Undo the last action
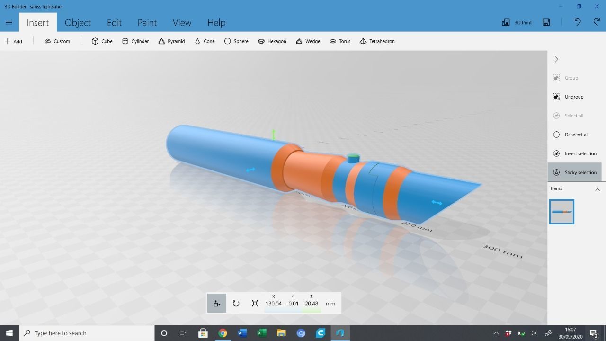Viewport: 606px width, 341px height. pos(577,22)
